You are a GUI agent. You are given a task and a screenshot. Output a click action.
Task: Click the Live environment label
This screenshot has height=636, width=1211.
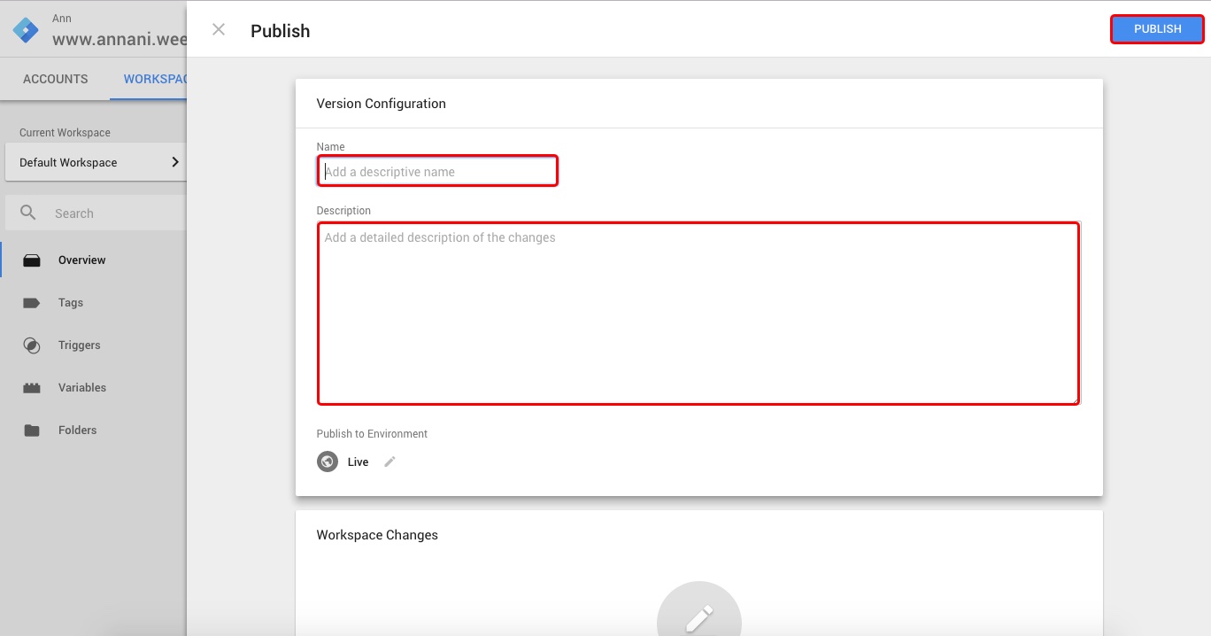tap(358, 461)
